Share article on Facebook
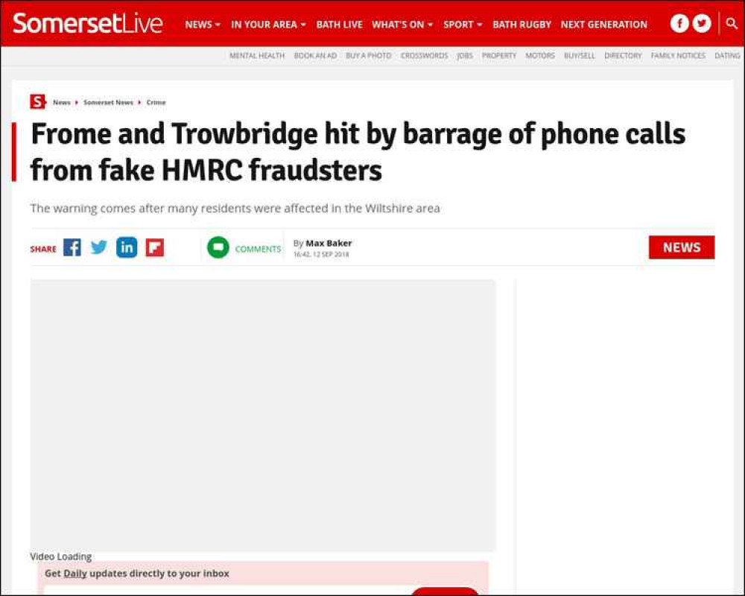 coord(72,247)
